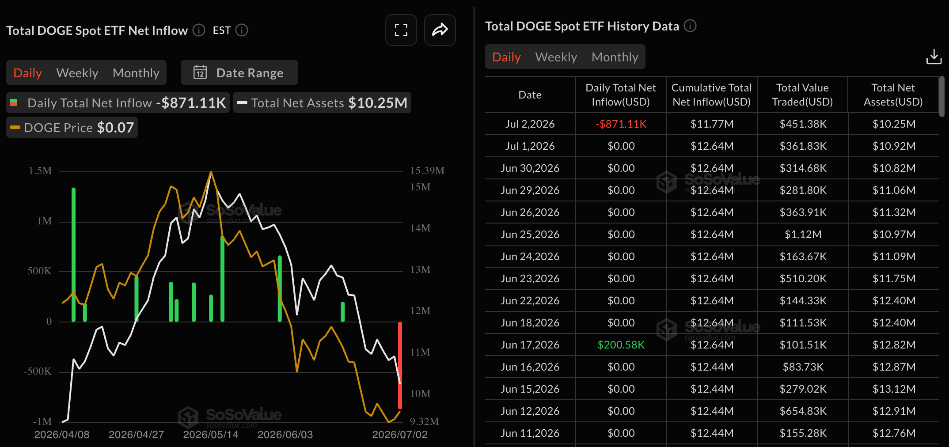Screen dimensions: 949x447
Task: Click $12.82M net assets cell
Action: (894, 345)
